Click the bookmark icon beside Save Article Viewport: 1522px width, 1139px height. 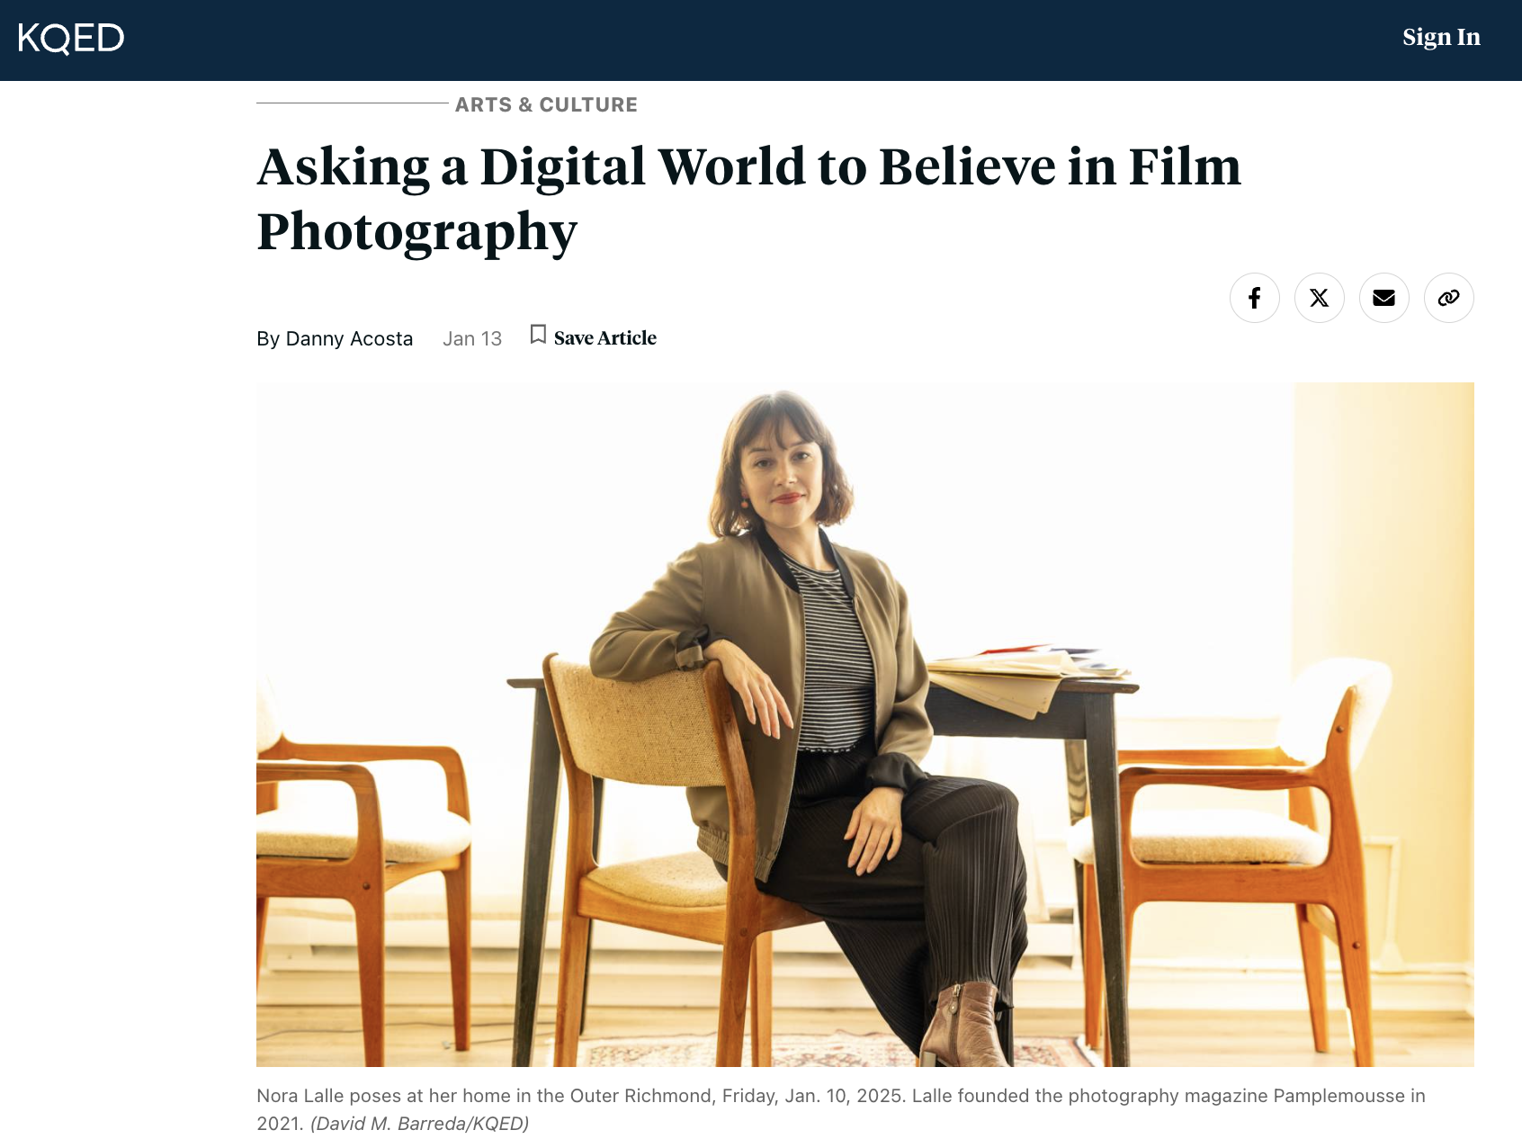tap(538, 335)
